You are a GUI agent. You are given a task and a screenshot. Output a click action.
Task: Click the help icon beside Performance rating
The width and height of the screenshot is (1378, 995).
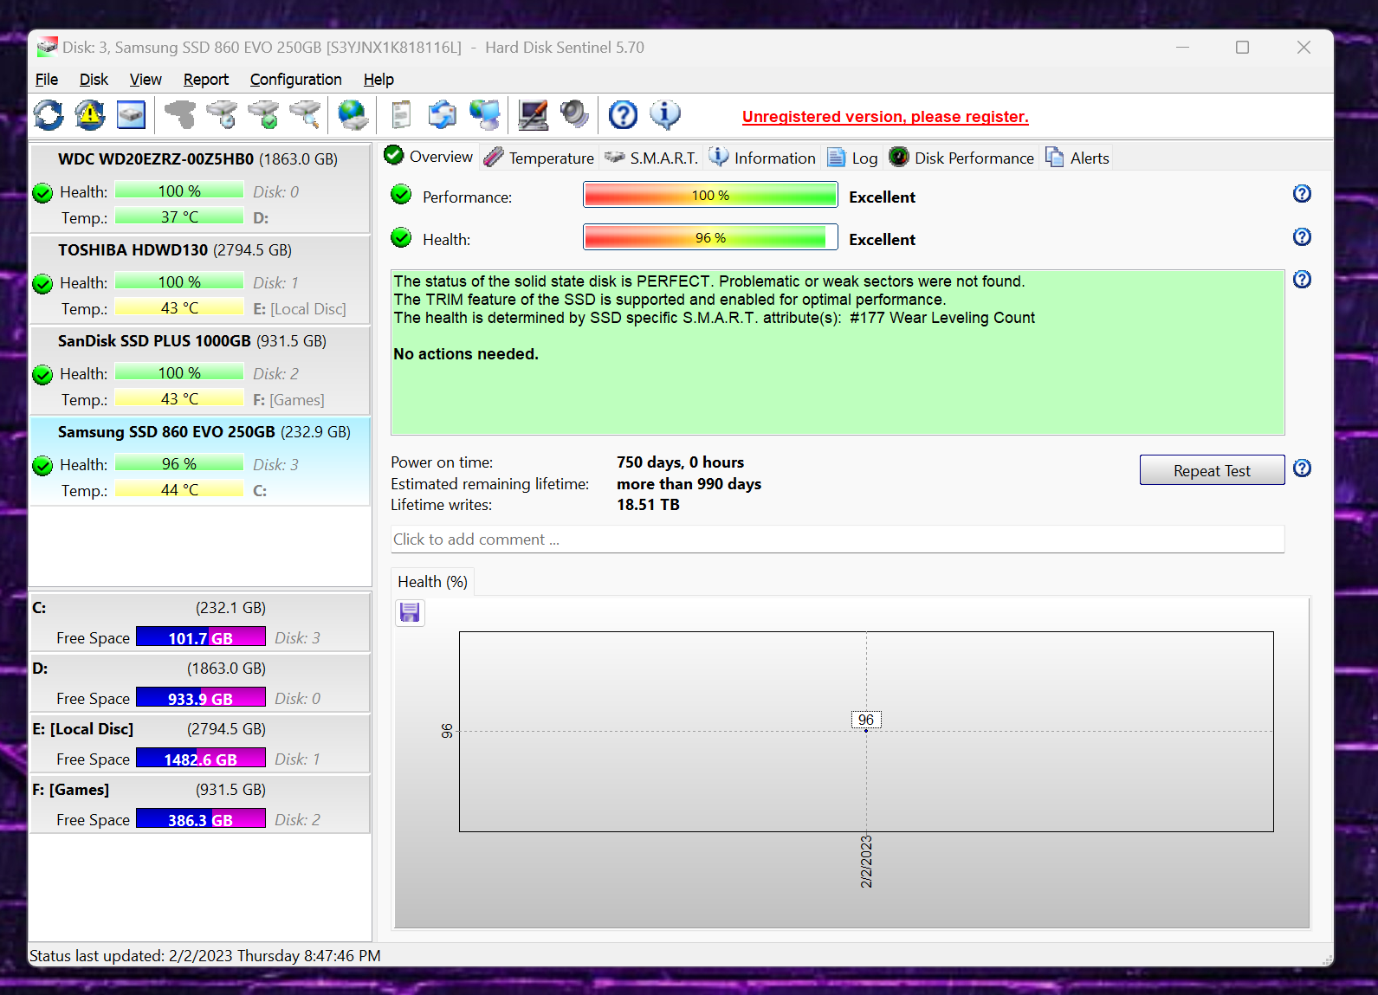click(1302, 194)
